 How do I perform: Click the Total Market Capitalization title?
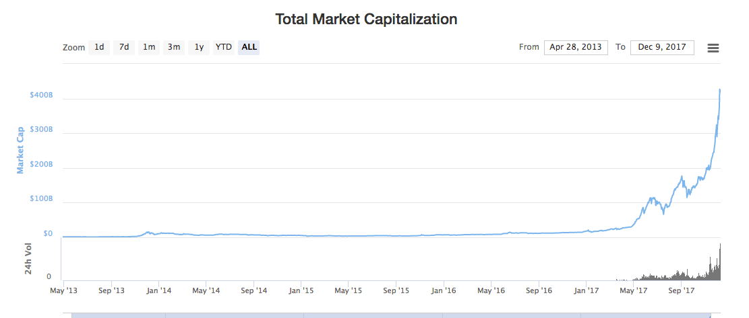(x=366, y=19)
